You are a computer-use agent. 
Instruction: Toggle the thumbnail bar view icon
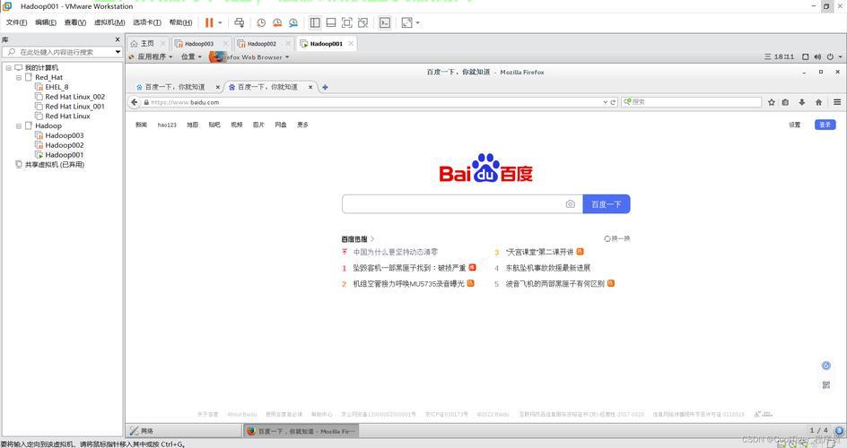(x=331, y=22)
